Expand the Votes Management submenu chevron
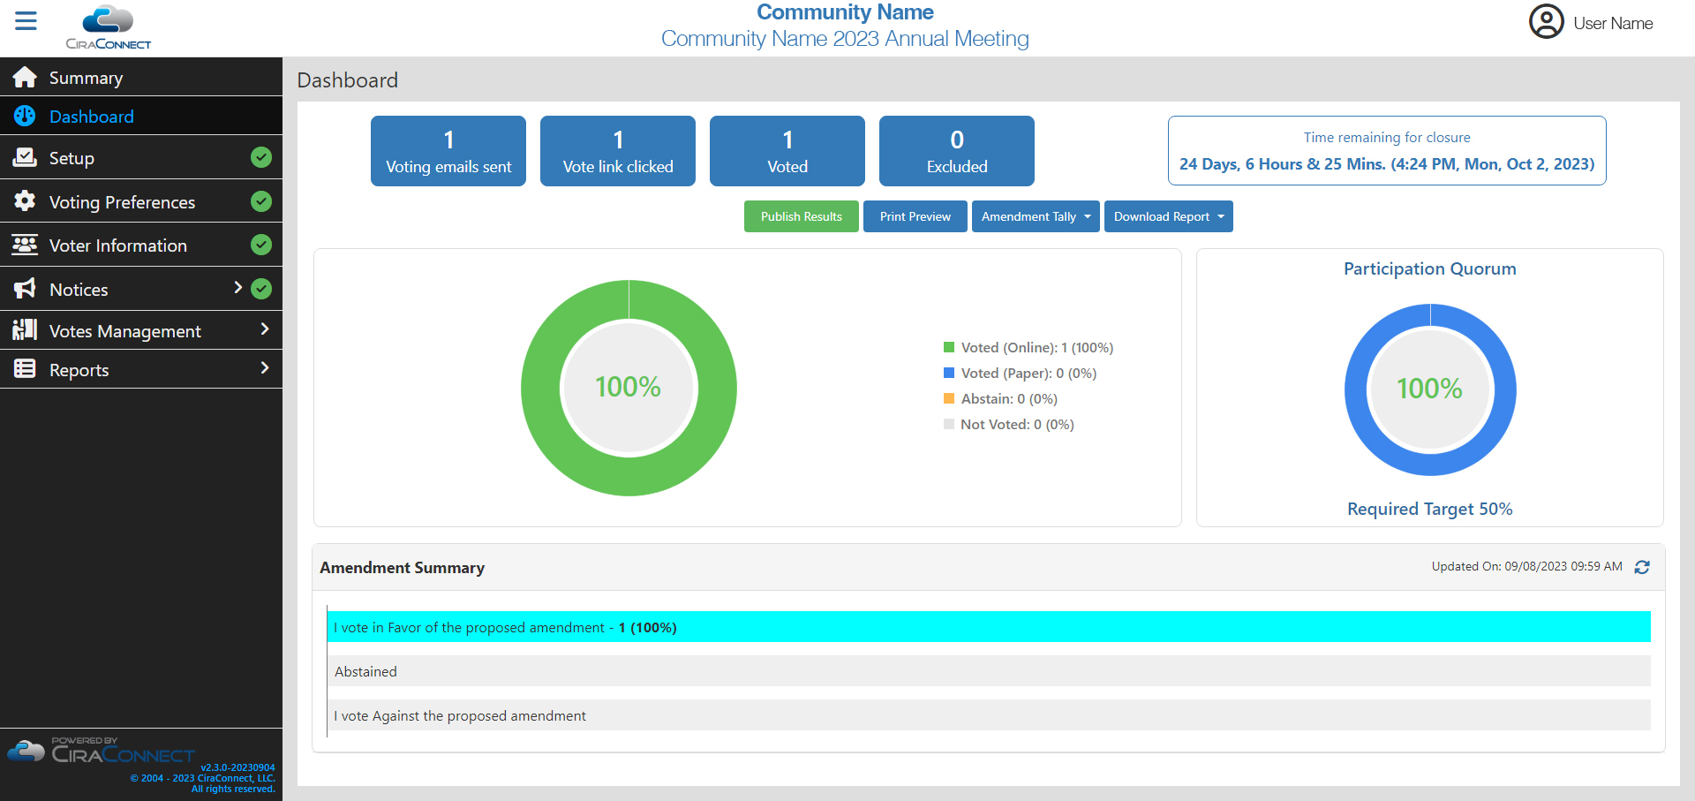Image resolution: width=1695 pixels, height=801 pixels. click(264, 329)
